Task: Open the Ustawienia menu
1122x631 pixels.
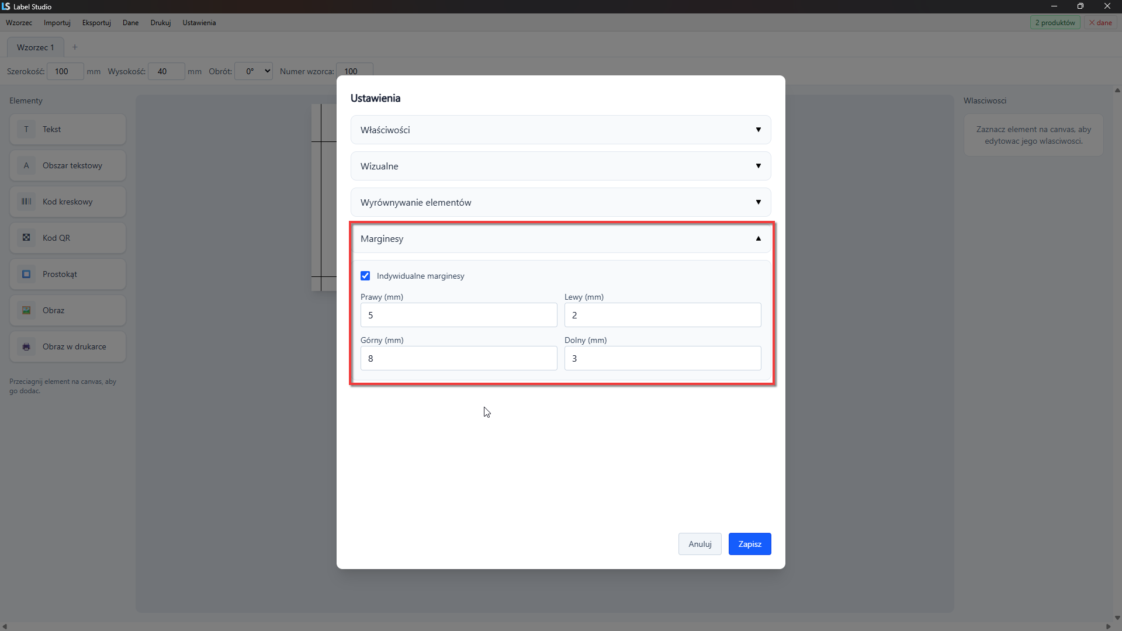Action: click(x=199, y=23)
